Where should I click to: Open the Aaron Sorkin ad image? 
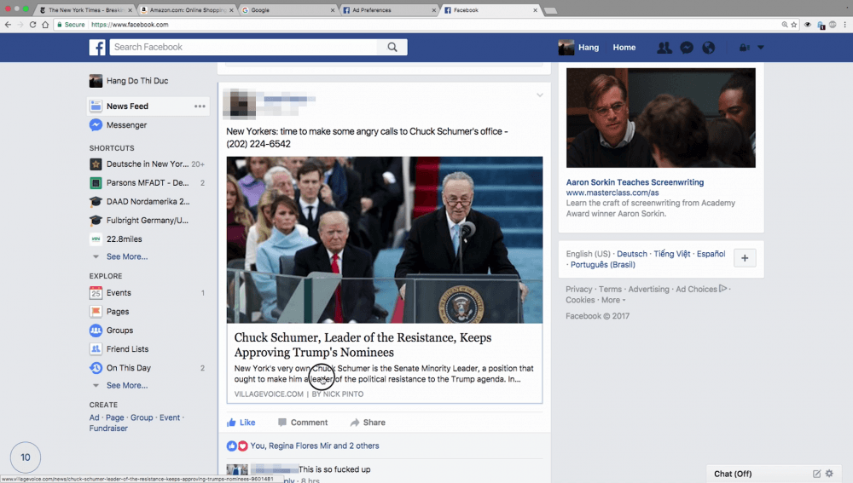(660, 118)
